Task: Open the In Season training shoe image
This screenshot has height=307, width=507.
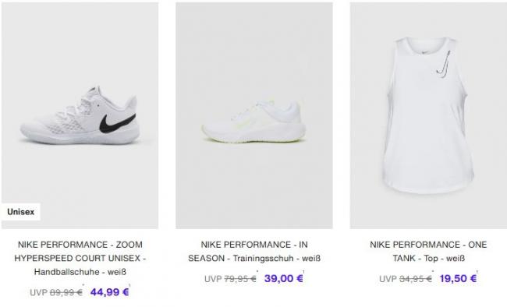Action: click(x=254, y=115)
